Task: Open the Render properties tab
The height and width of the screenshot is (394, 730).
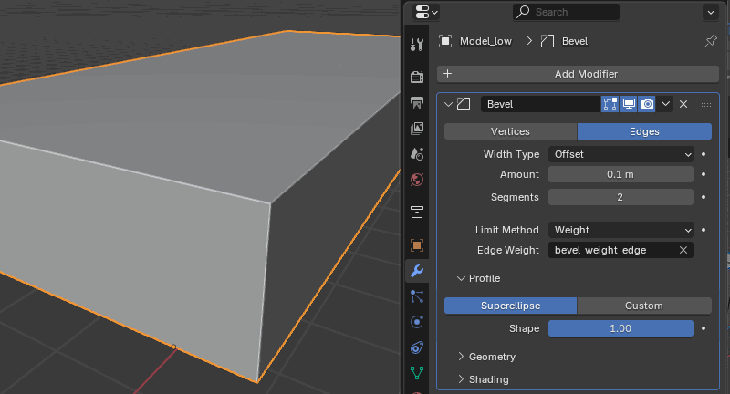Action: 417,77
